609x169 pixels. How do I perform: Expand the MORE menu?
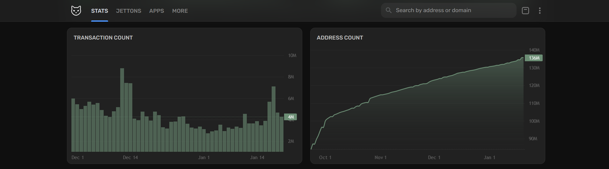[x=180, y=11]
